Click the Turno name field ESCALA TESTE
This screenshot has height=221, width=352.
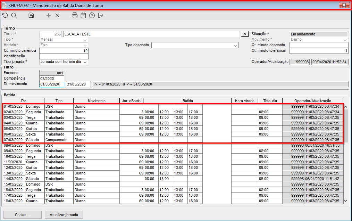(x=151, y=34)
